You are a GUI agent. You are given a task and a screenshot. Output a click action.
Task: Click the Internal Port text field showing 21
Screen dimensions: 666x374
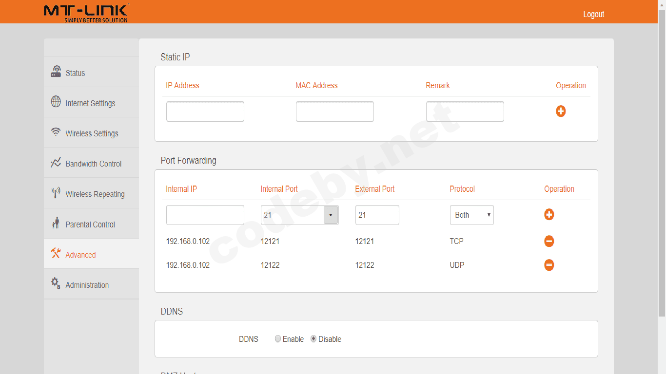click(293, 215)
